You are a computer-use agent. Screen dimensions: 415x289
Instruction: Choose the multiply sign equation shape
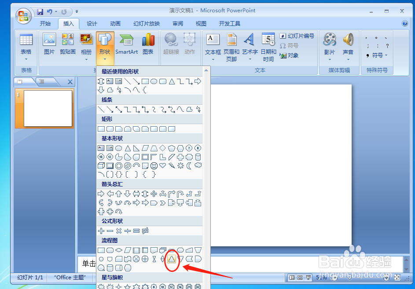click(118, 231)
